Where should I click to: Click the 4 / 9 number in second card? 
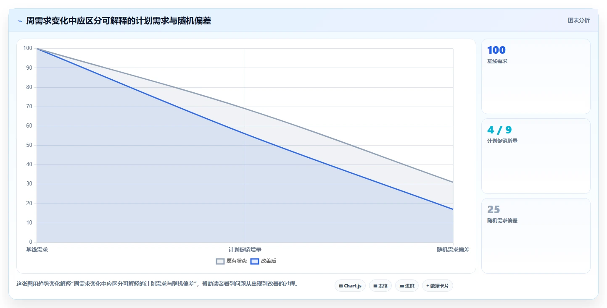tap(499, 130)
